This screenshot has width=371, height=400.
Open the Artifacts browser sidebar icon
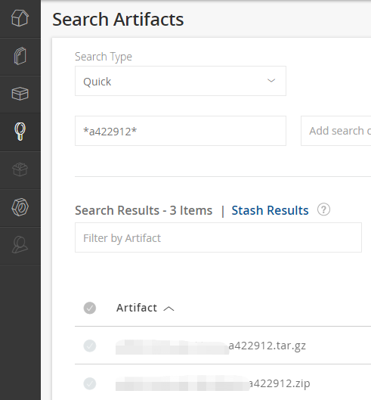click(x=20, y=56)
